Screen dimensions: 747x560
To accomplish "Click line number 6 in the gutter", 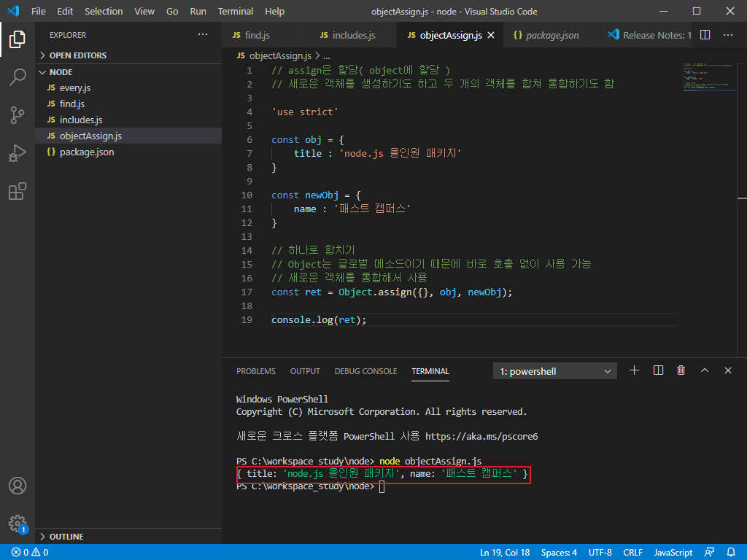I will pos(249,139).
